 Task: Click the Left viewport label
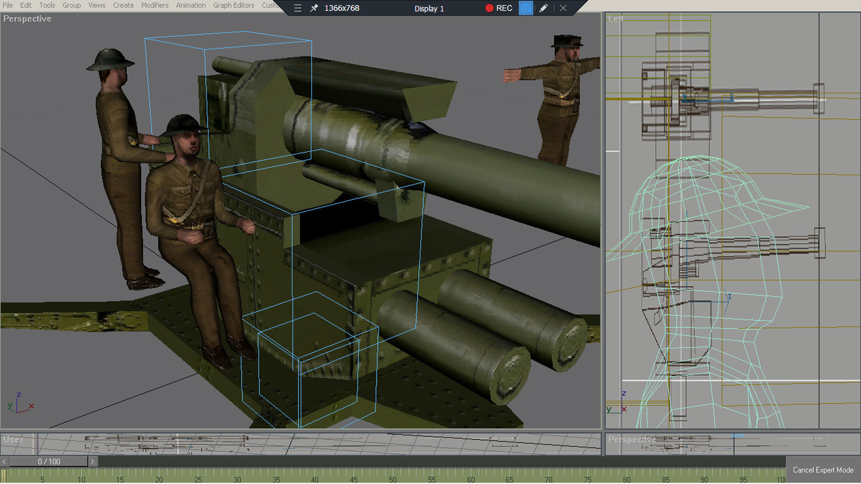click(x=615, y=19)
